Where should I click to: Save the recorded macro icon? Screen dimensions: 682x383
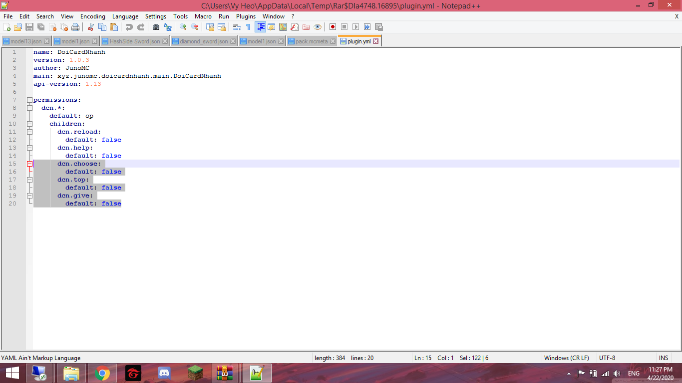379,27
